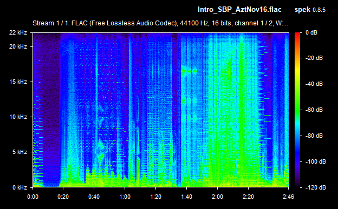The width and height of the screenshot is (338, 209).
Task: Click the bright green 17 kHz patch near 1:40
Action: [x=189, y=71]
